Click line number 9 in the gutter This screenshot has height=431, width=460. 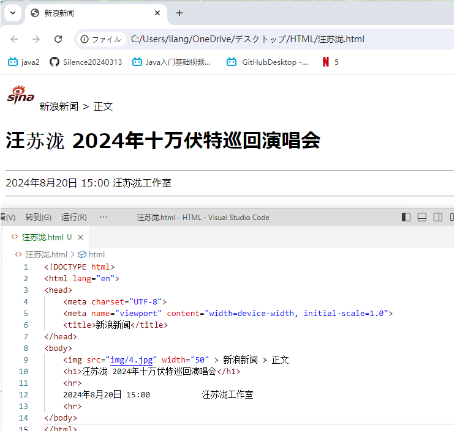pos(26,360)
